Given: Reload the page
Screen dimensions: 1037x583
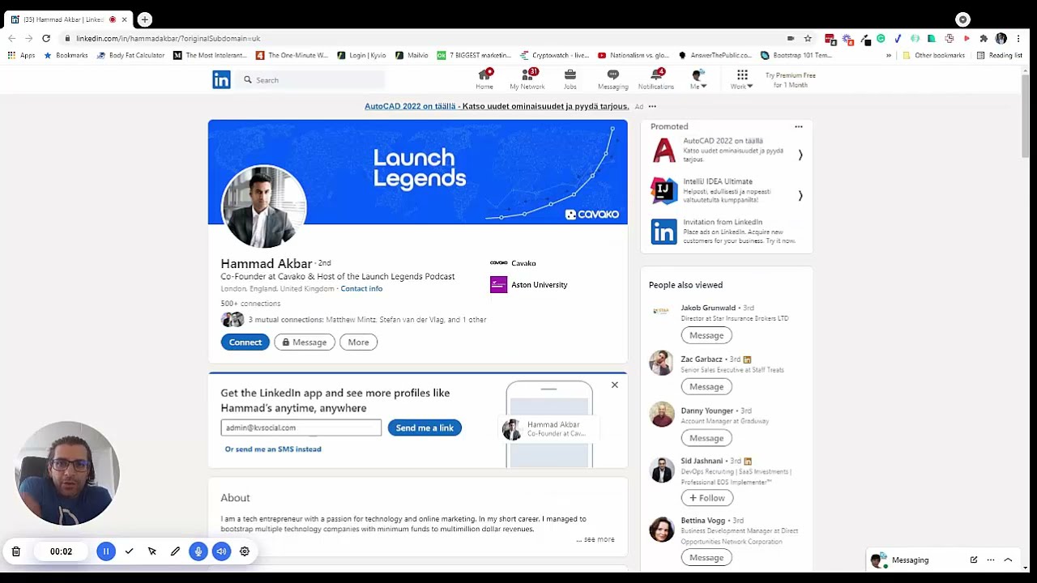Looking at the screenshot, I should (x=46, y=38).
